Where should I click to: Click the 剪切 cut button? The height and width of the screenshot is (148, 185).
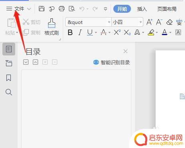[x=32, y=22]
